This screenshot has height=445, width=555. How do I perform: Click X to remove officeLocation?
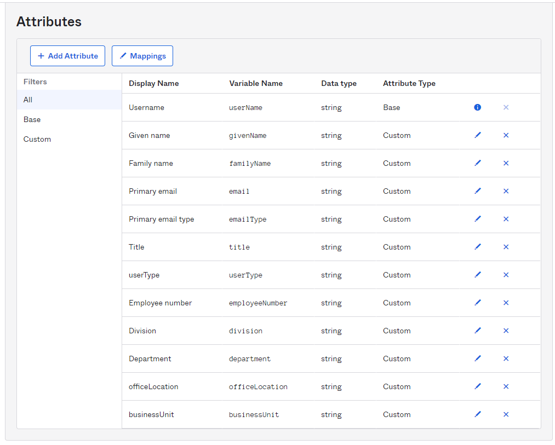pyautogui.click(x=506, y=386)
